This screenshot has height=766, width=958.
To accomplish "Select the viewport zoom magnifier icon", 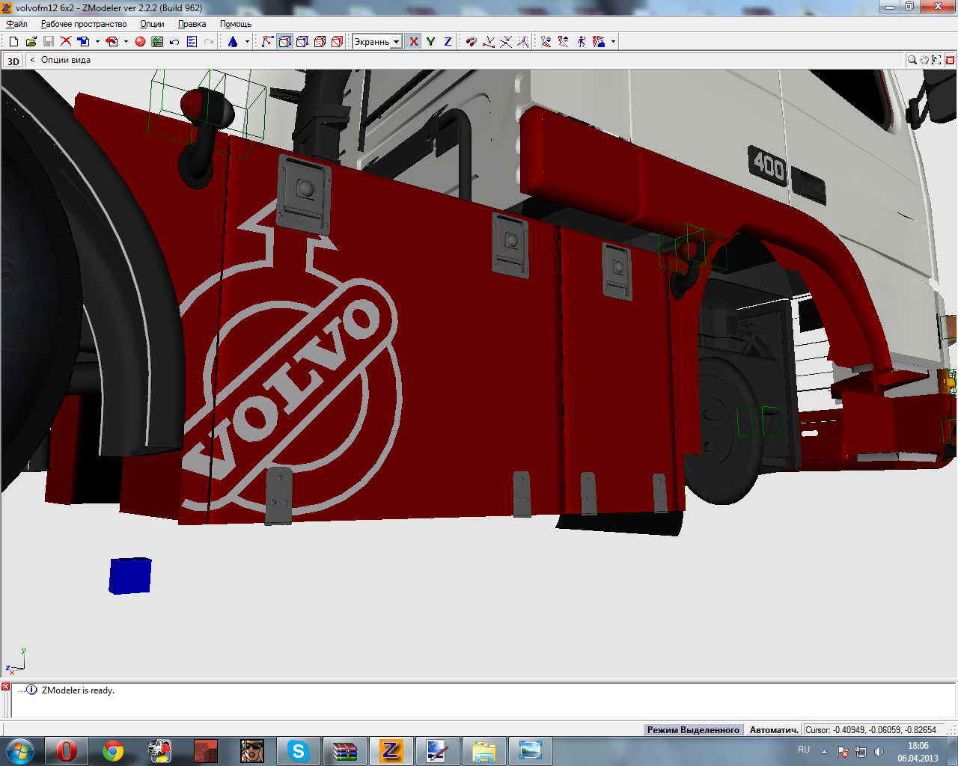I will pos(912,60).
